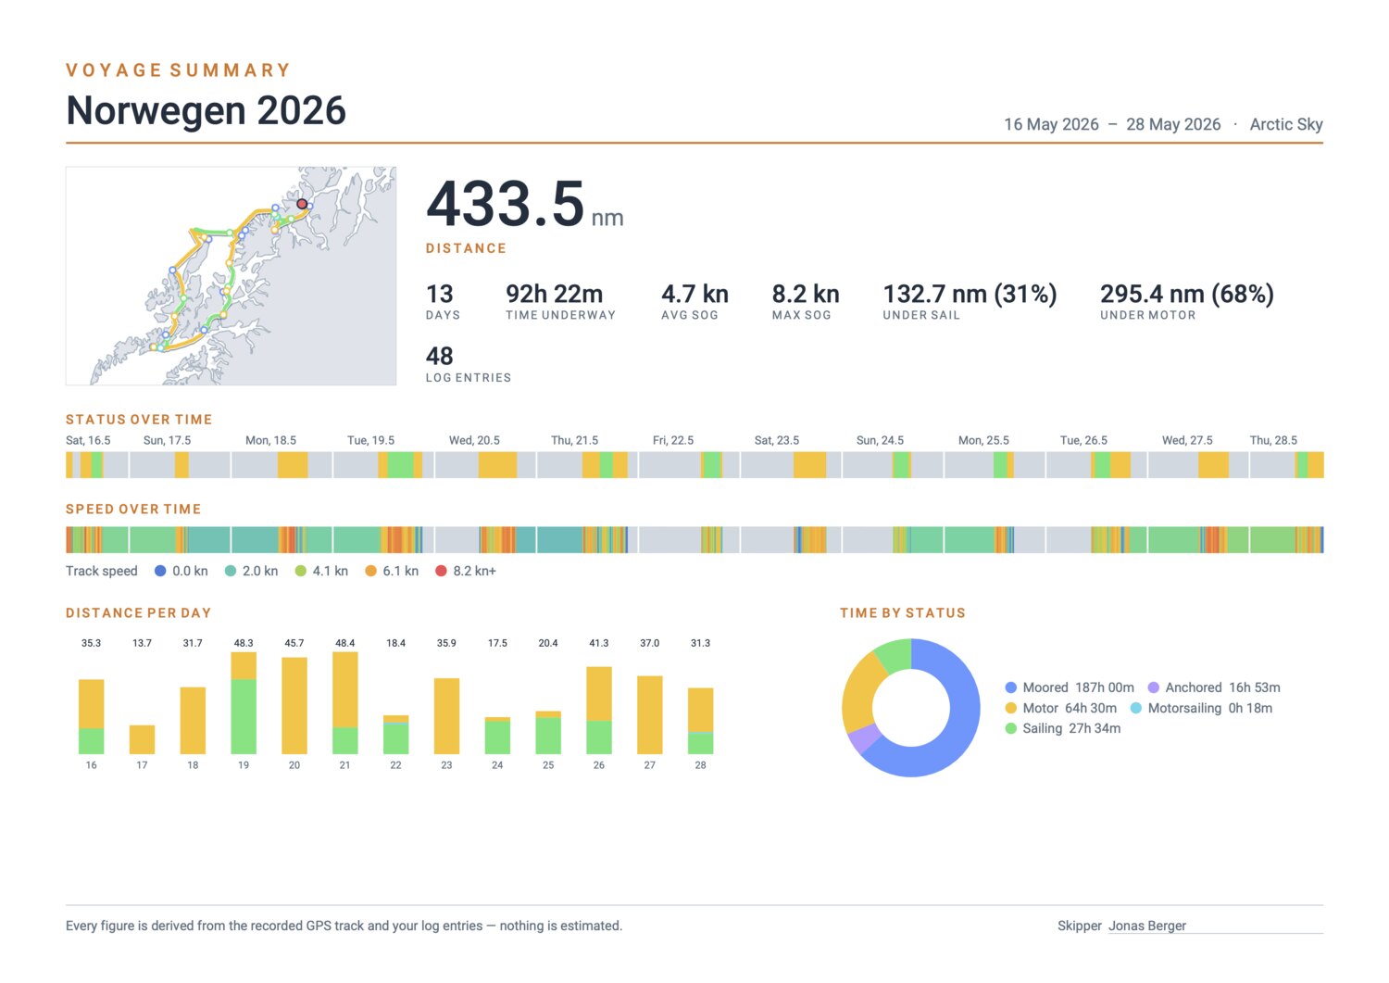Viewport: 1389px width, 983px height.
Task: Click the day 25 distance bar
Action: (548, 732)
